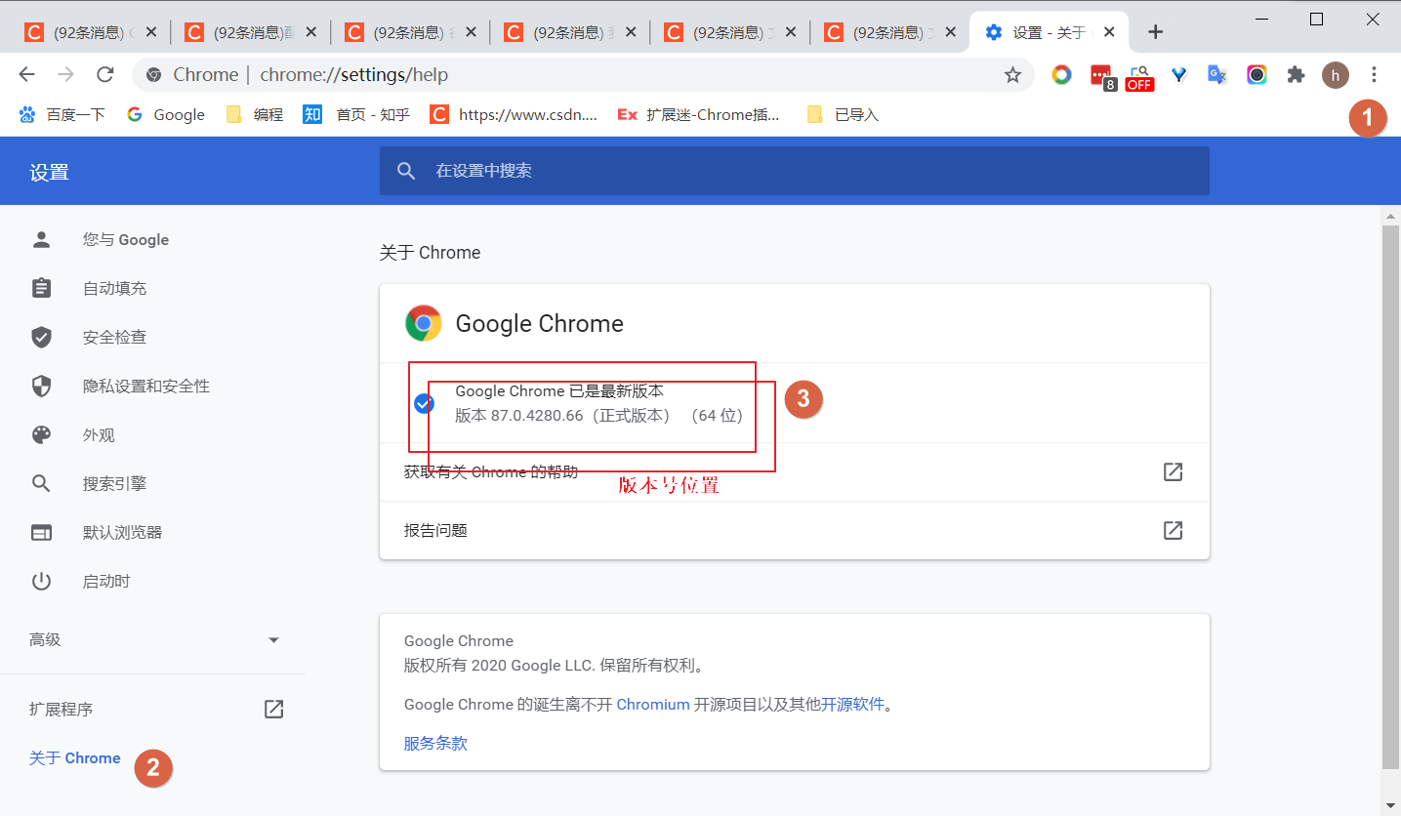Open the Google bookmark
The width and height of the screenshot is (1401, 816).
coord(166,114)
